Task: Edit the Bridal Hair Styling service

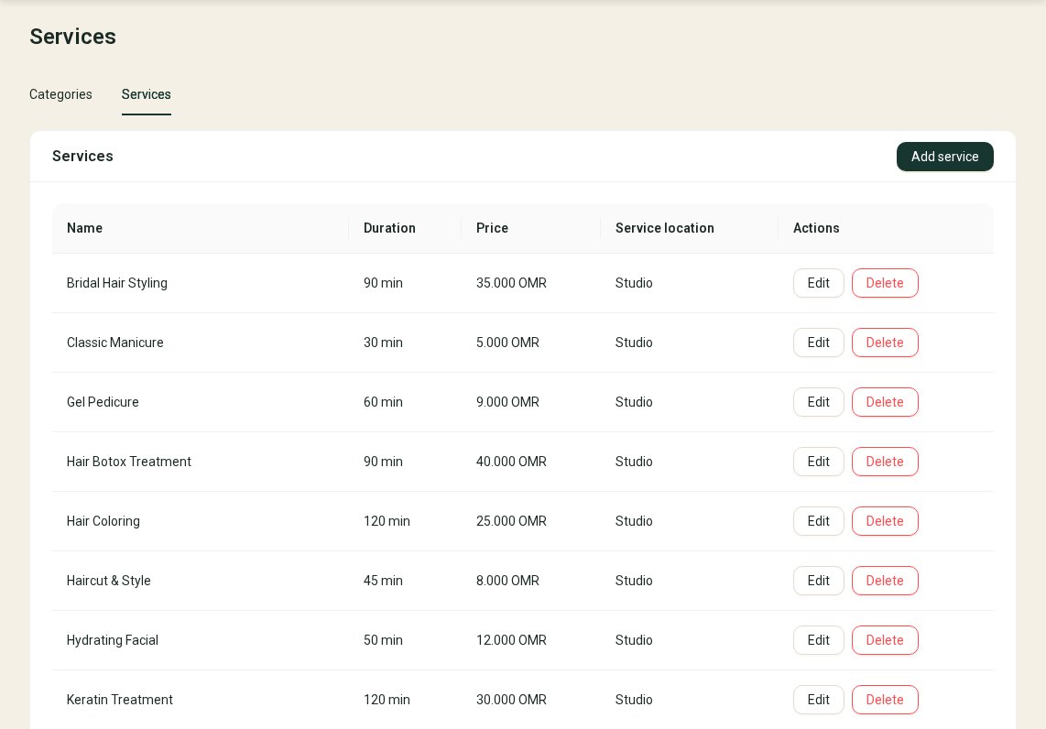Action: coord(819,284)
